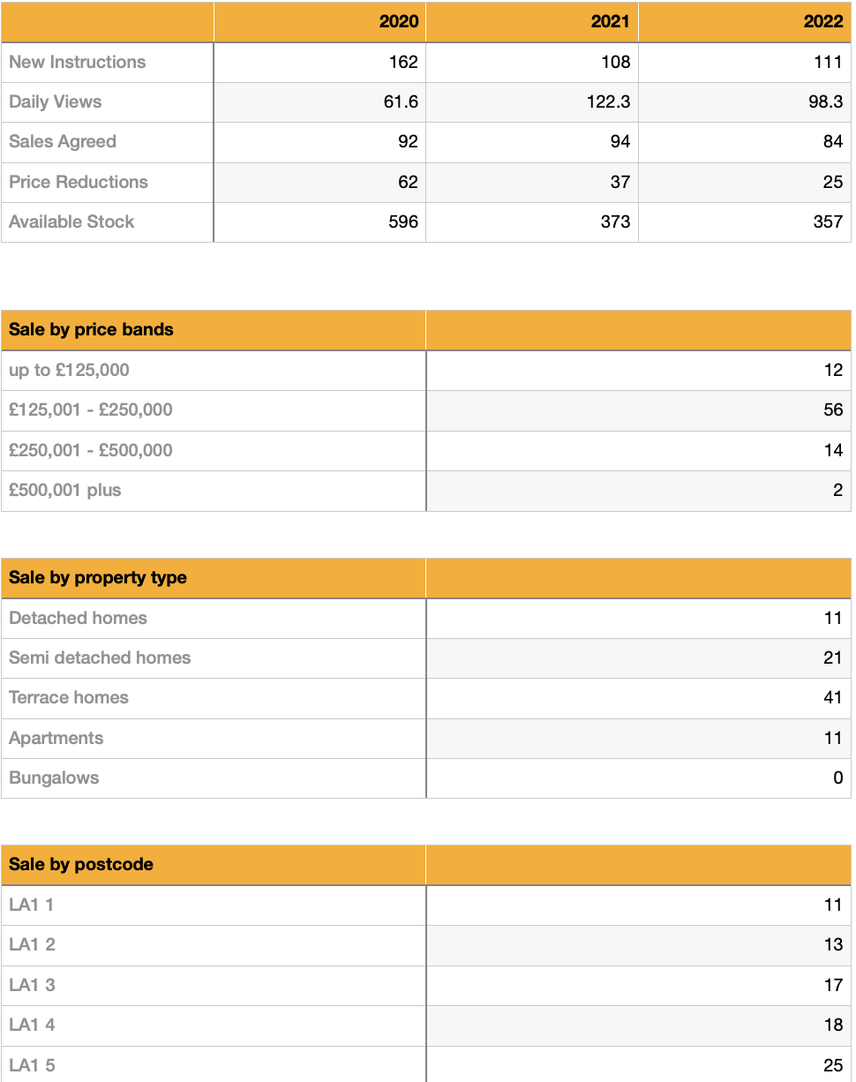Select the LA1 1 postcode label
Image resolution: width=856 pixels, height=1082 pixels.
[32, 905]
